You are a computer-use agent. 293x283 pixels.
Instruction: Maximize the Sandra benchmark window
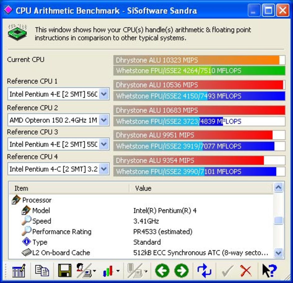click(x=268, y=10)
